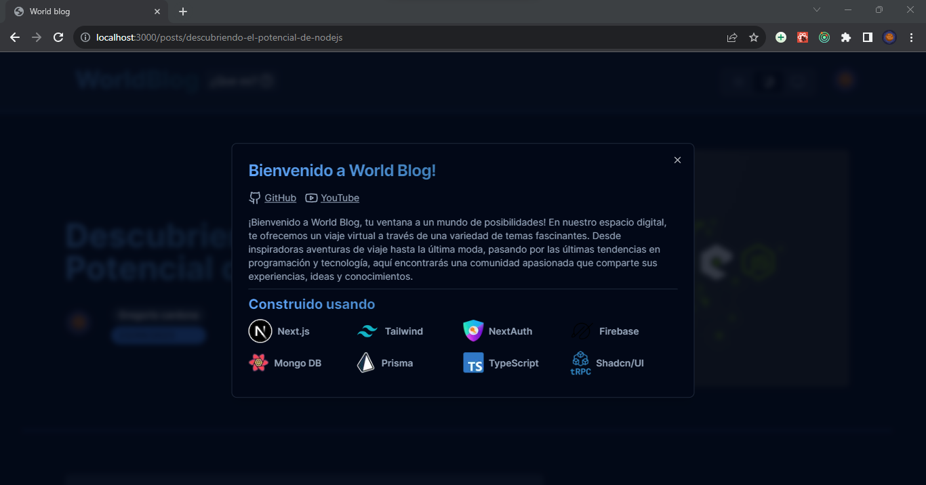Reload the page

point(58,37)
